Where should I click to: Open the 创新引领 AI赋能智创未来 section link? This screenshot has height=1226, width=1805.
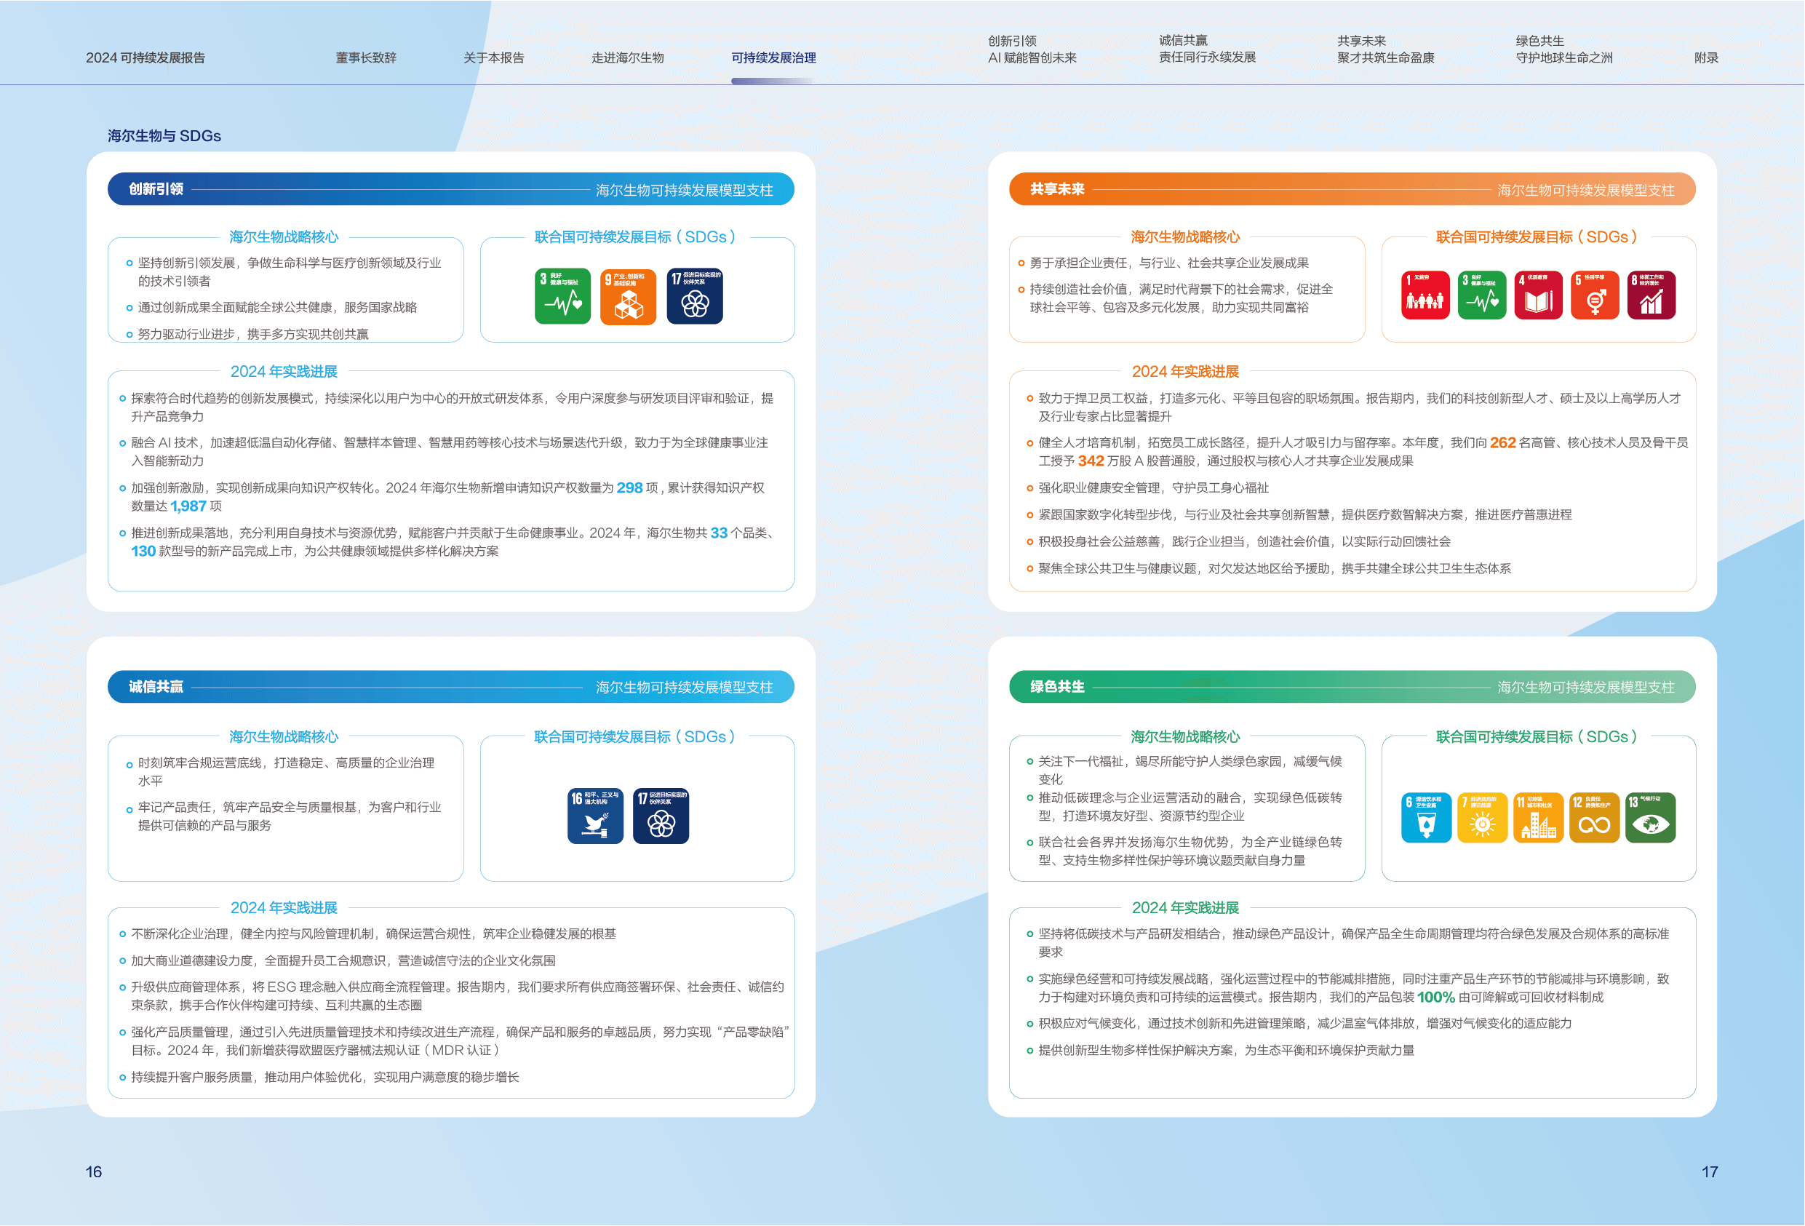(1032, 49)
